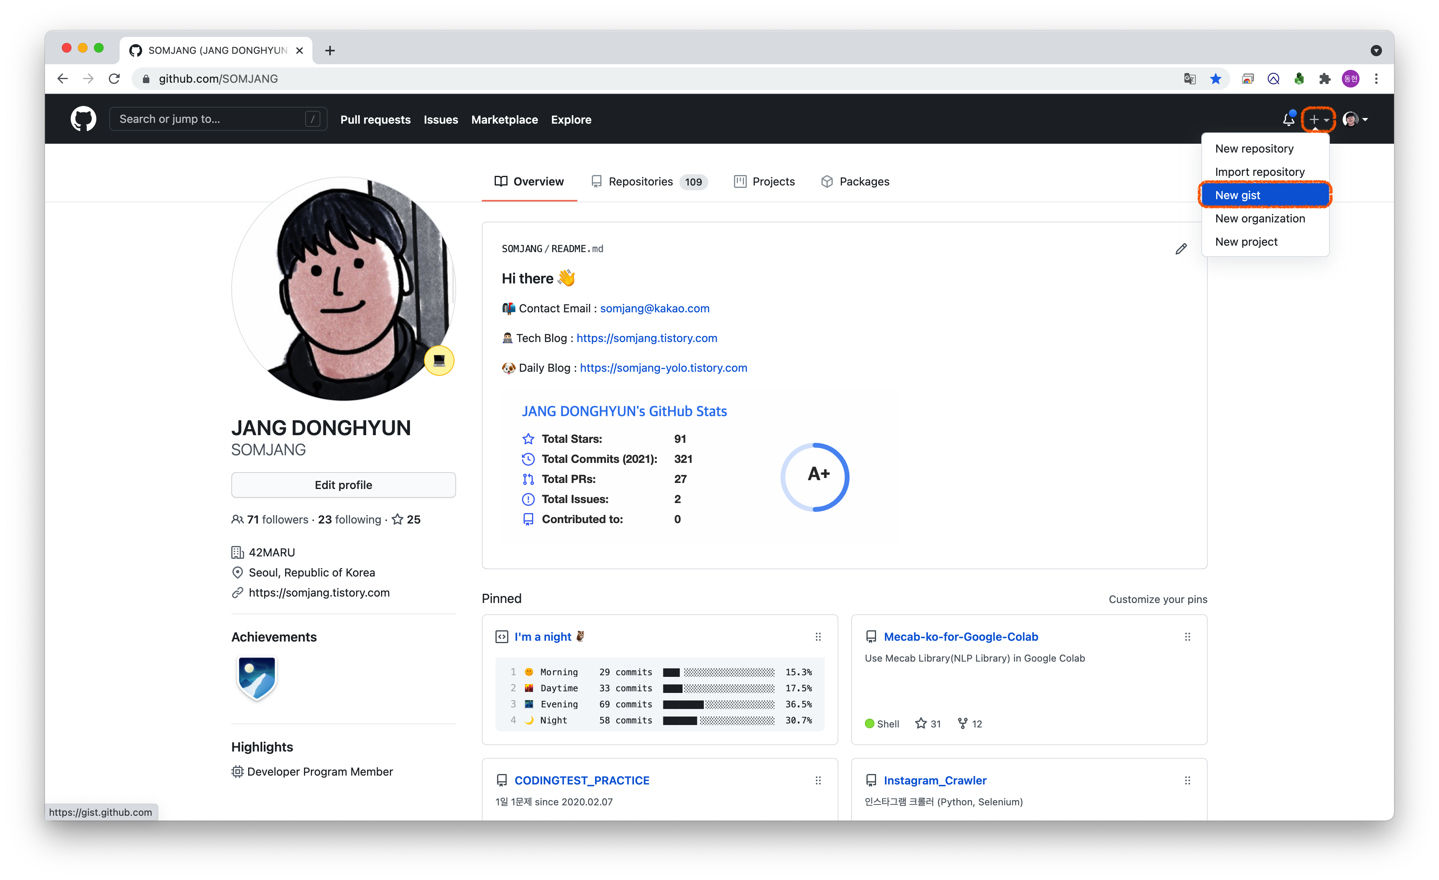The height and width of the screenshot is (880, 1439).
Task: Click the browser back arrow
Action: tap(63, 79)
